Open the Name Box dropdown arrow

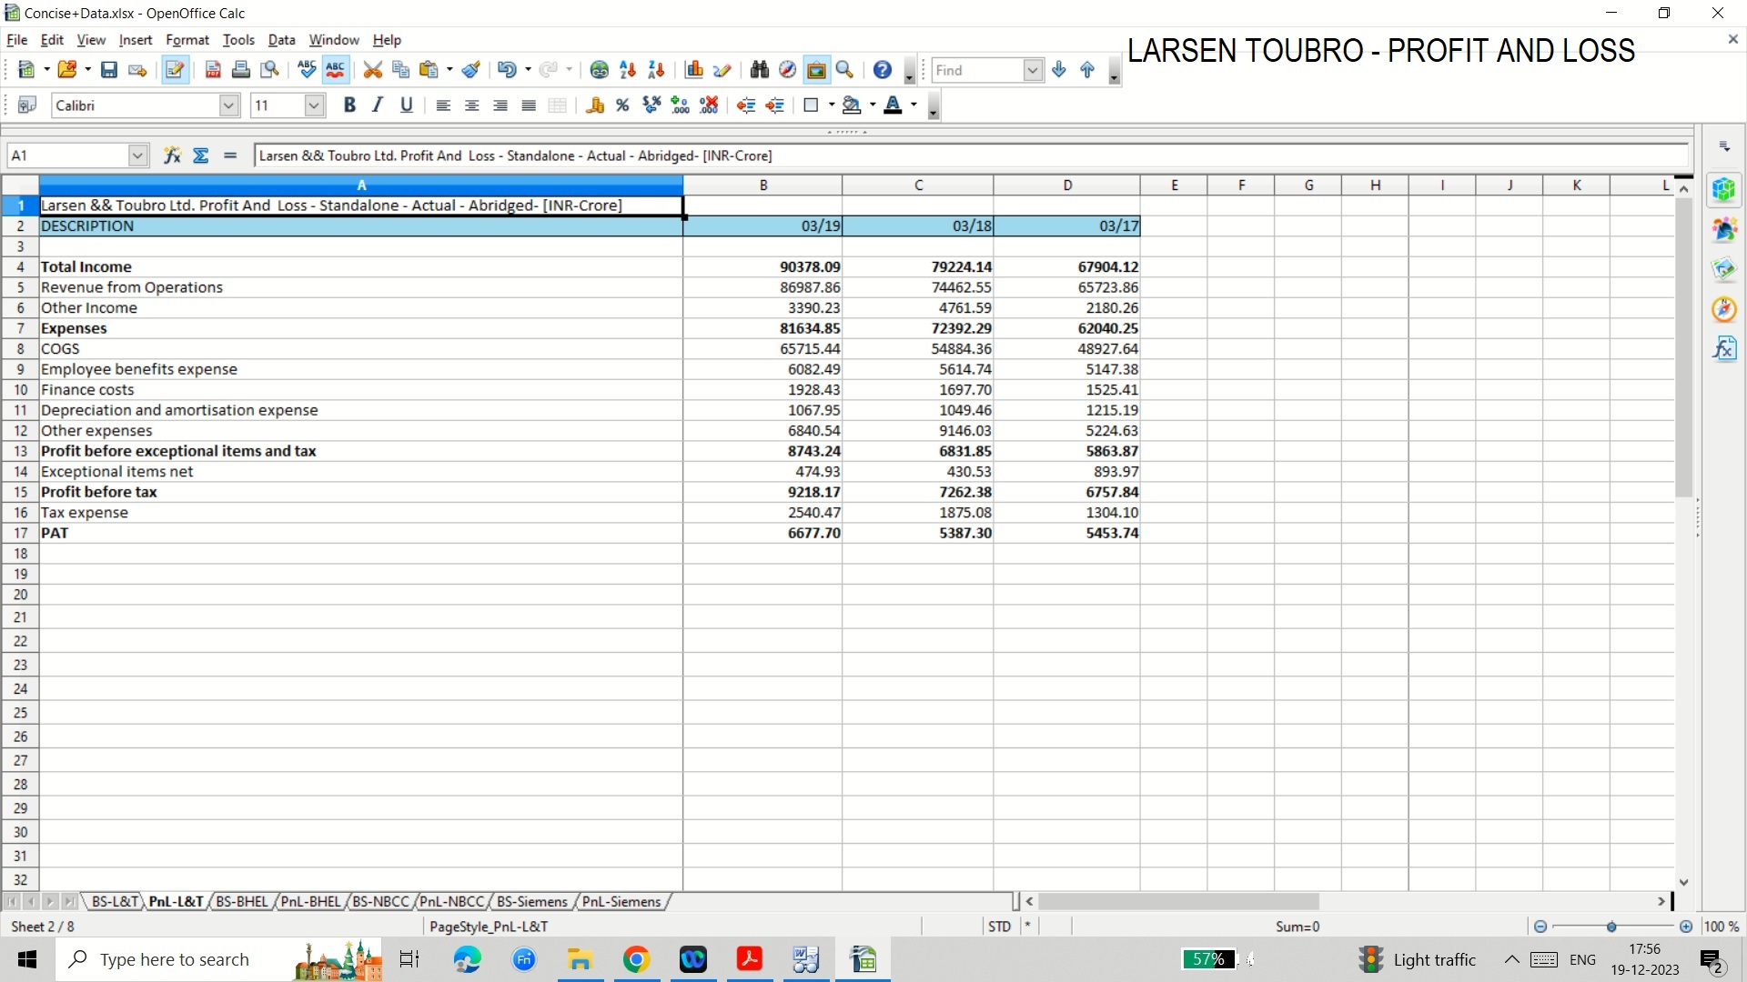click(137, 155)
